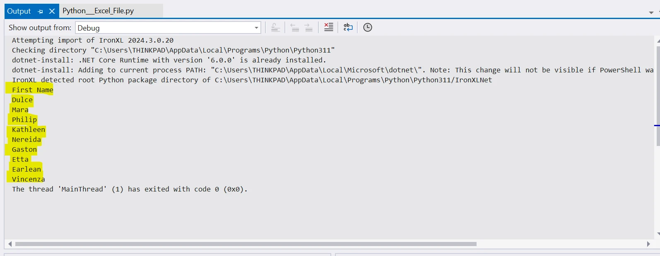Go to the previous message icon
Viewport: 660px width, 256px height.
[294, 27]
